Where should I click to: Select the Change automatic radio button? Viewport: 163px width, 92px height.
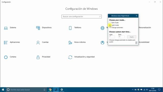[110, 28]
